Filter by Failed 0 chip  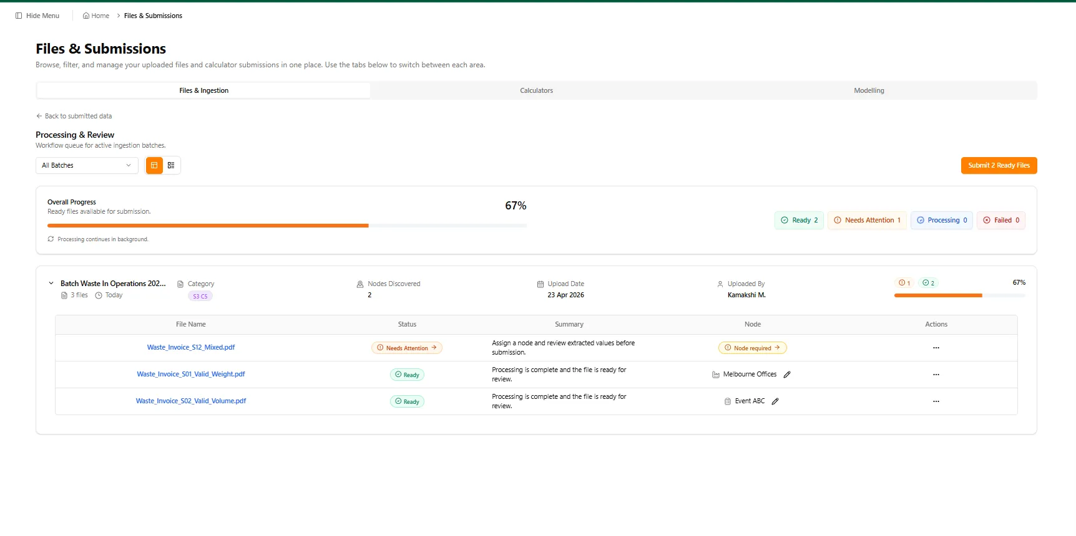click(1001, 220)
